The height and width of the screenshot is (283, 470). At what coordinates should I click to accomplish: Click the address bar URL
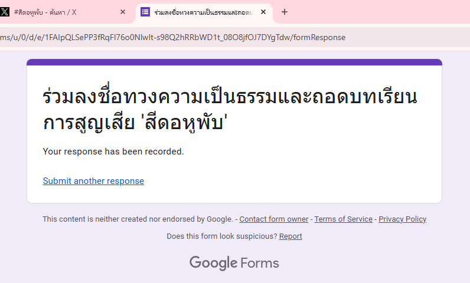pyautogui.click(x=172, y=37)
